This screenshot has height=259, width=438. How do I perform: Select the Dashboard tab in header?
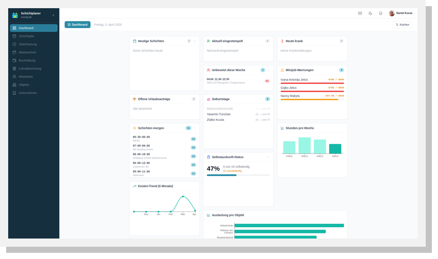[x=77, y=25]
